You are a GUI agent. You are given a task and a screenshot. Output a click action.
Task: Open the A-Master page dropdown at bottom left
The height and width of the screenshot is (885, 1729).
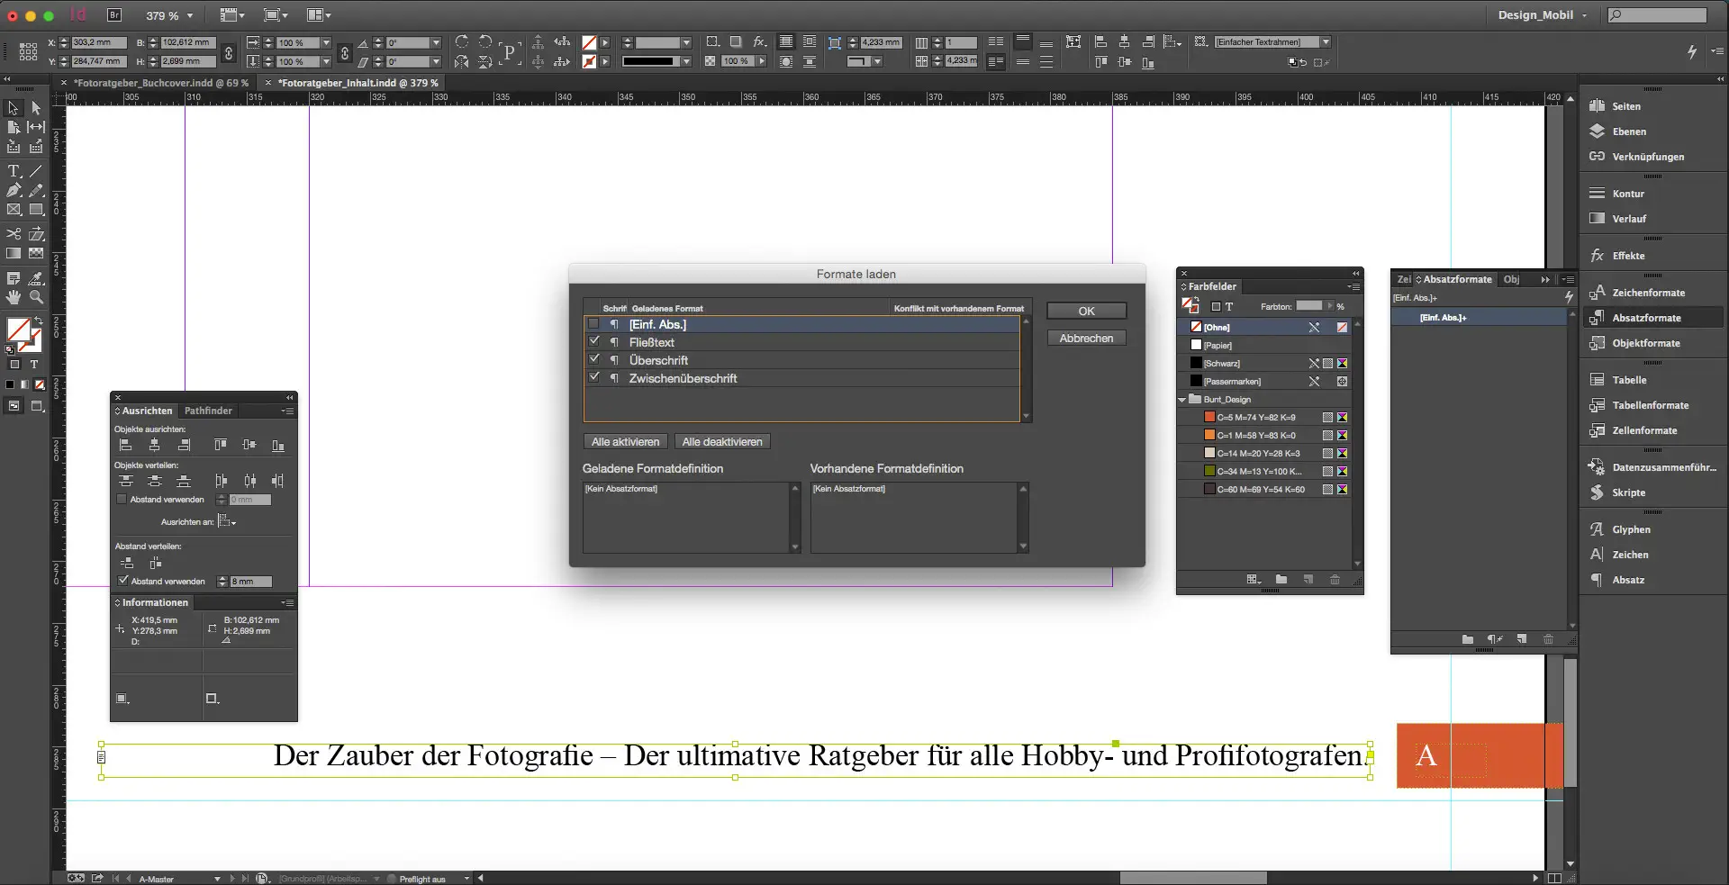tap(216, 878)
